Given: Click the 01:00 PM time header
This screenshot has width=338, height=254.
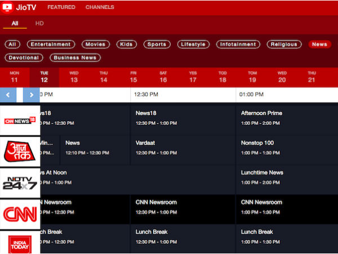Looking at the screenshot, I should pyautogui.click(x=287, y=95).
